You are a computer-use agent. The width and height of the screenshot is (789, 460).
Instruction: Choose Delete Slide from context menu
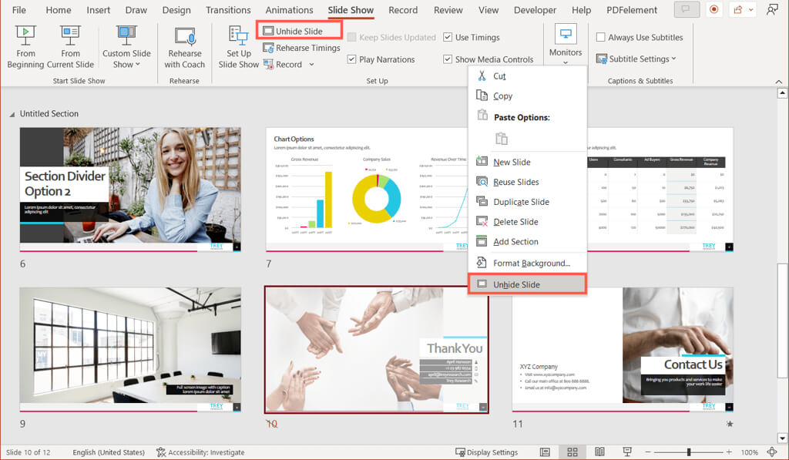527,221
